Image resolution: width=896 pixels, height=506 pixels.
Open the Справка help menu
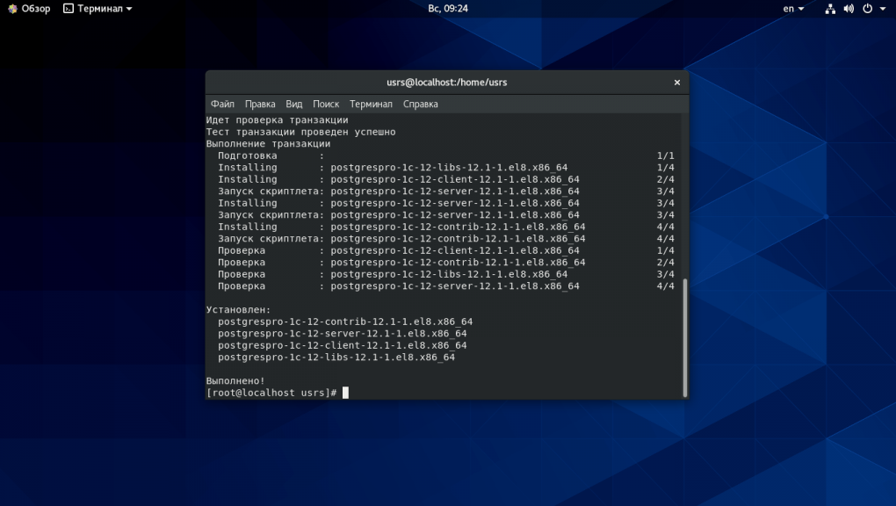[x=421, y=104]
